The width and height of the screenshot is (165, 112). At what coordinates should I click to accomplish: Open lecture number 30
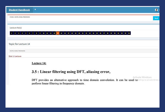115,33
